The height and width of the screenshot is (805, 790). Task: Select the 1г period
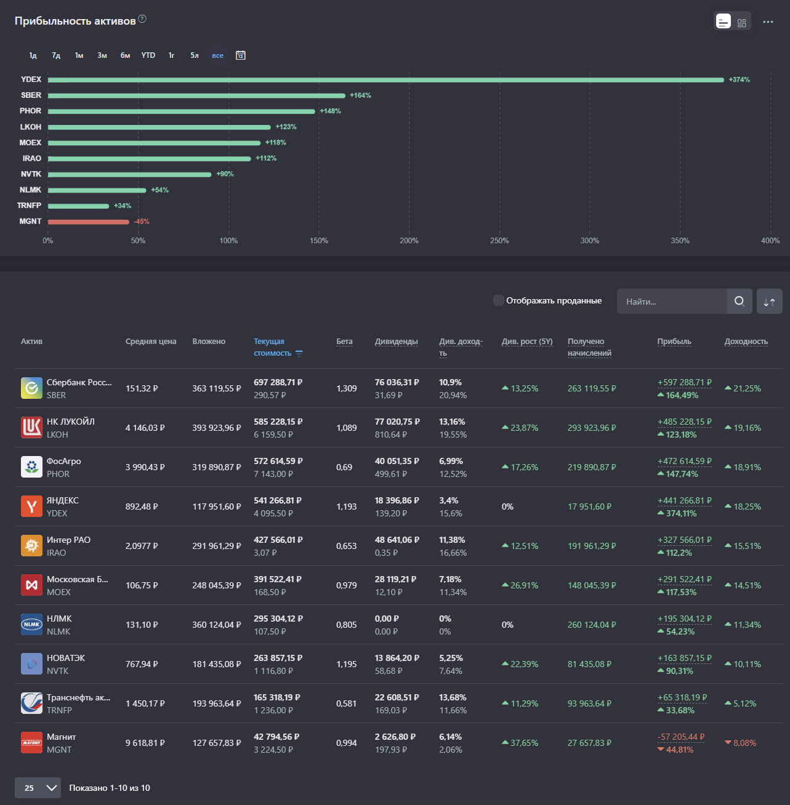point(171,55)
